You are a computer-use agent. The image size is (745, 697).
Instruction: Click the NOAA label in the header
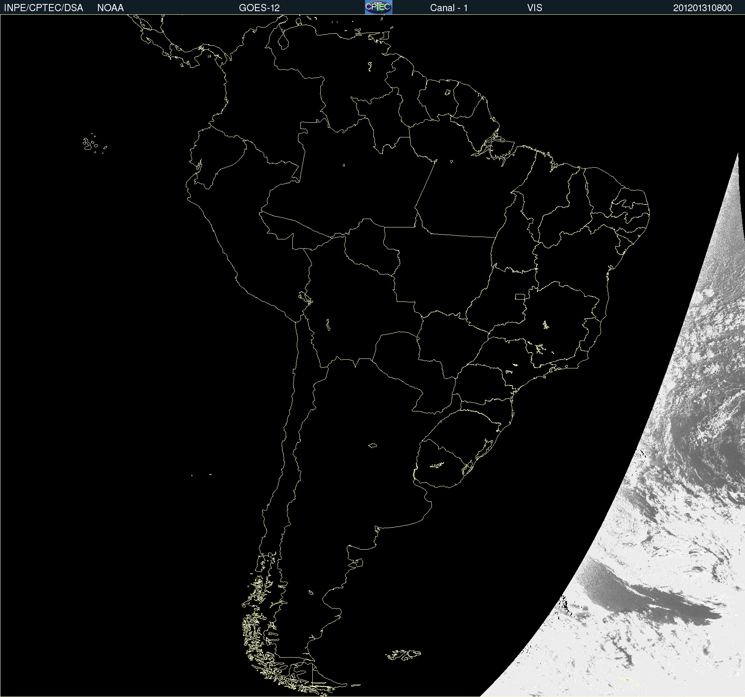[110, 8]
